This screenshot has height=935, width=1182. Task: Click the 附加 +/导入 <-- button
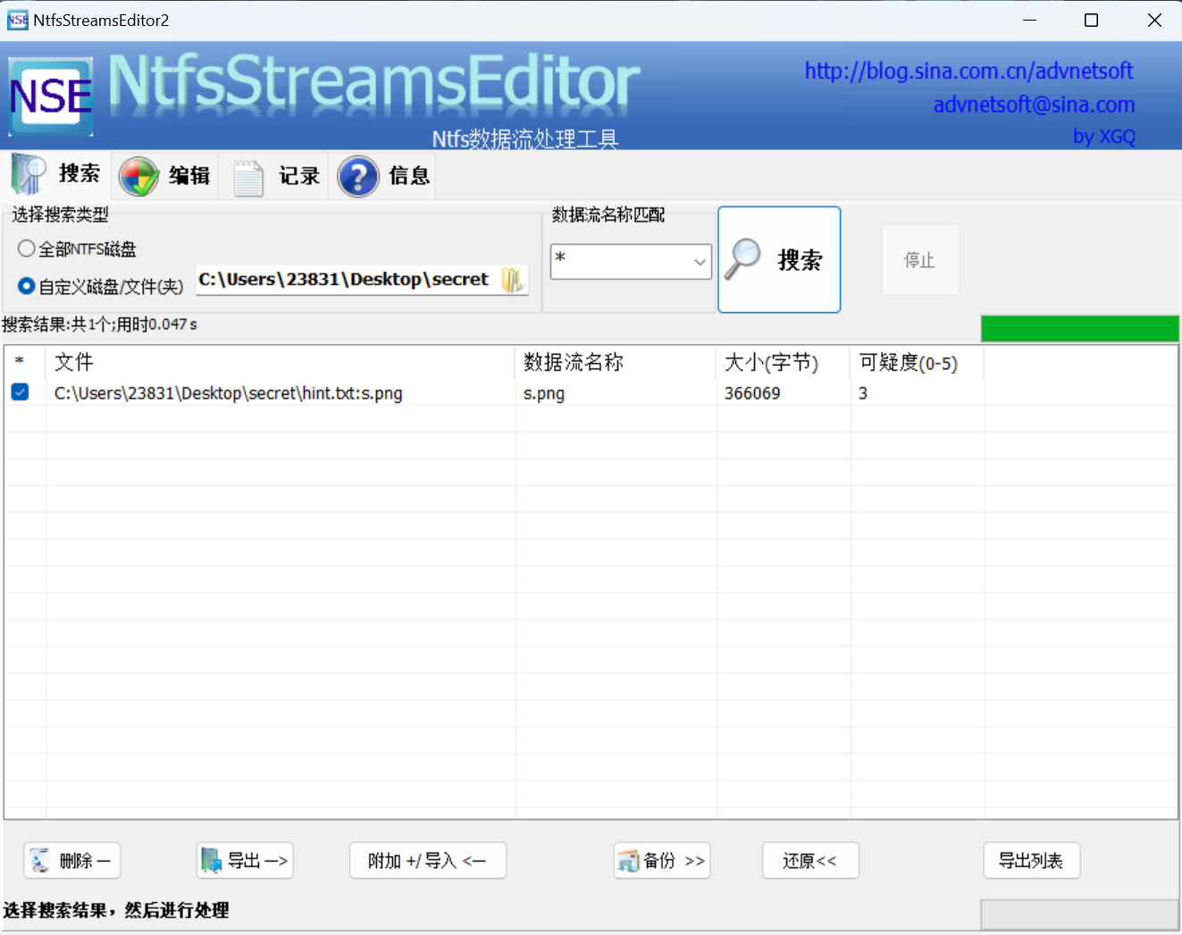click(x=428, y=861)
